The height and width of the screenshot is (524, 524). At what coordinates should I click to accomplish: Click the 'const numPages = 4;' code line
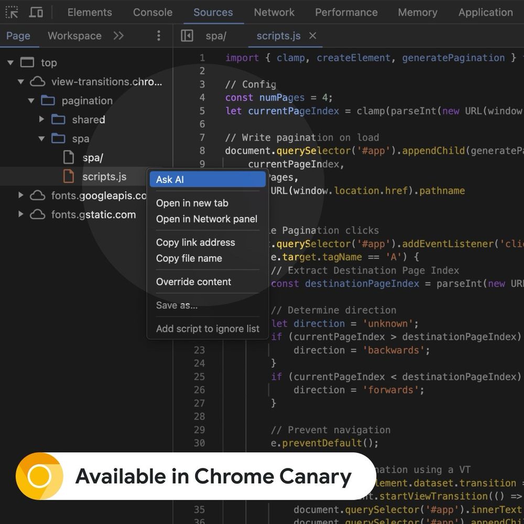coord(279,97)
